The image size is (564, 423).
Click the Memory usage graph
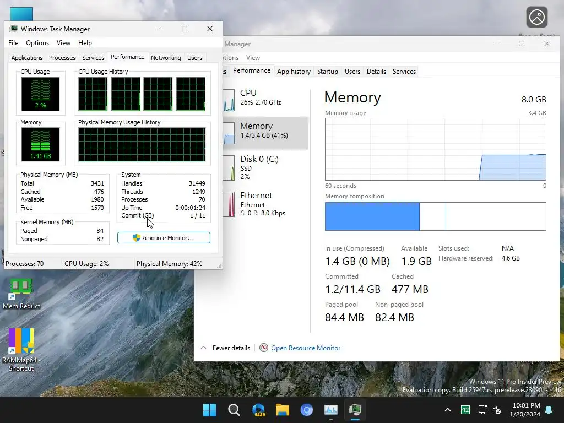coord(435,149)
